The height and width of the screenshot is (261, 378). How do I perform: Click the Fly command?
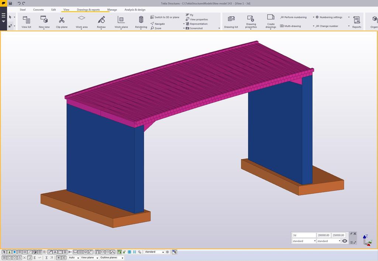point(189,15)
